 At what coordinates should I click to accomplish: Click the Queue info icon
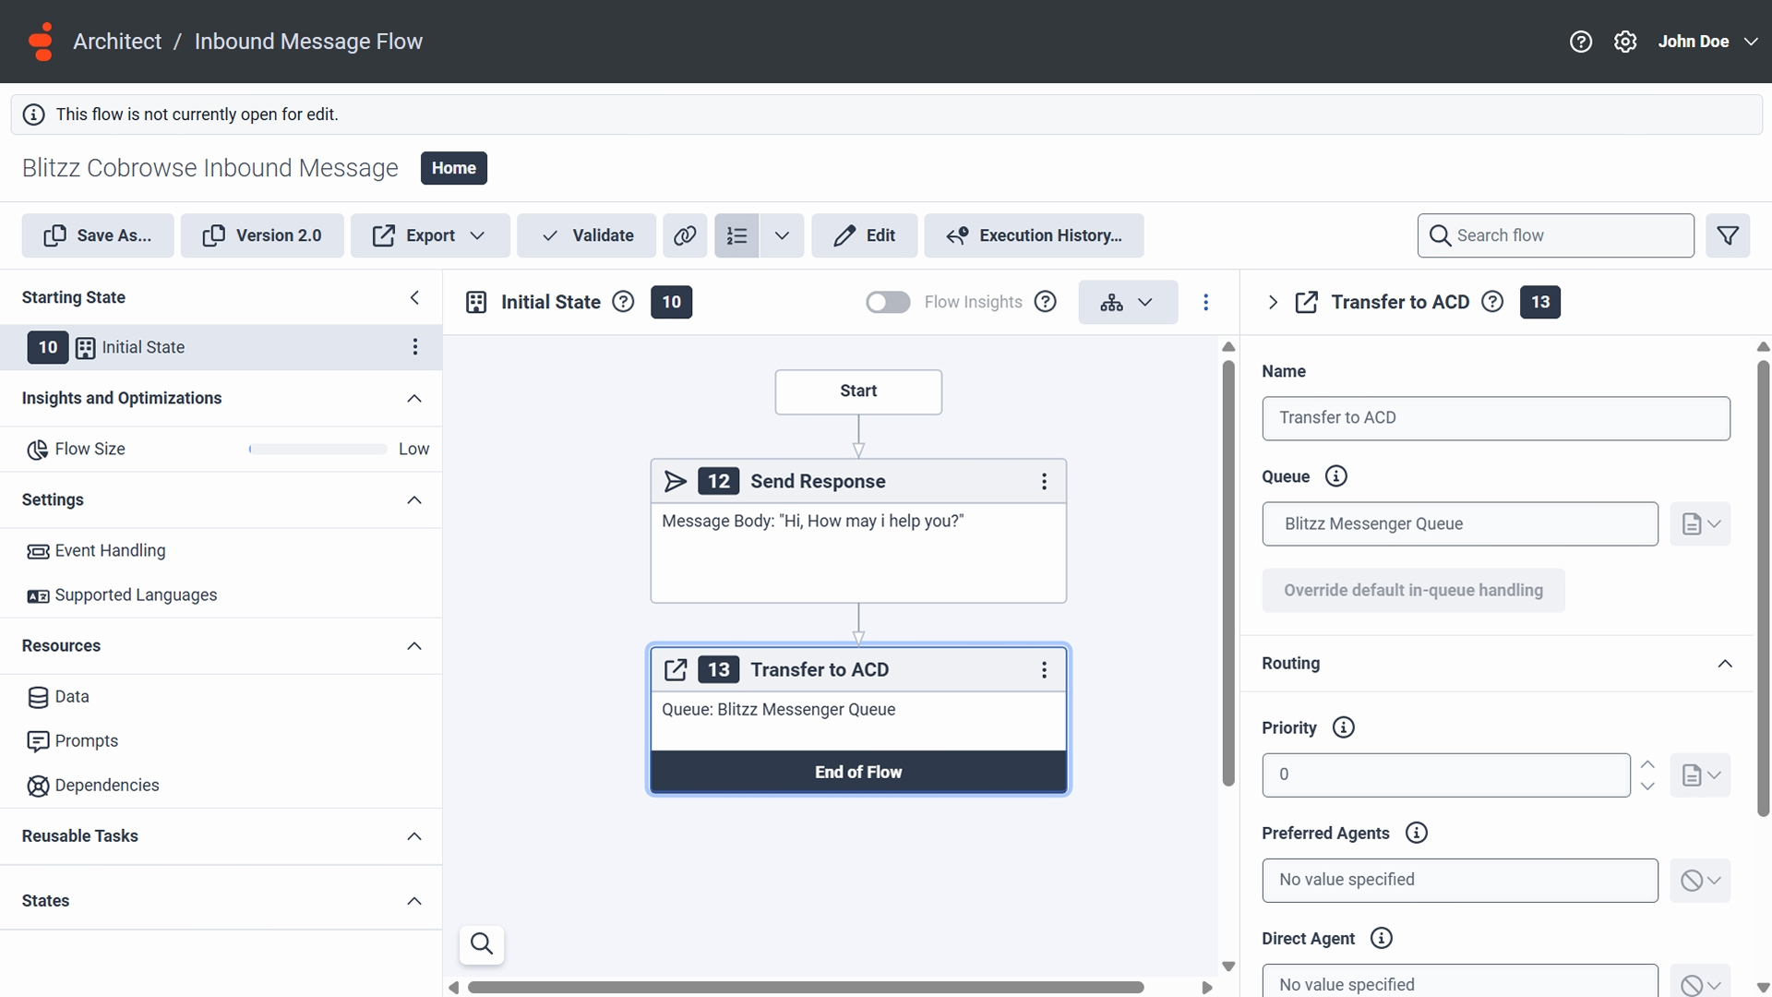1335,476
